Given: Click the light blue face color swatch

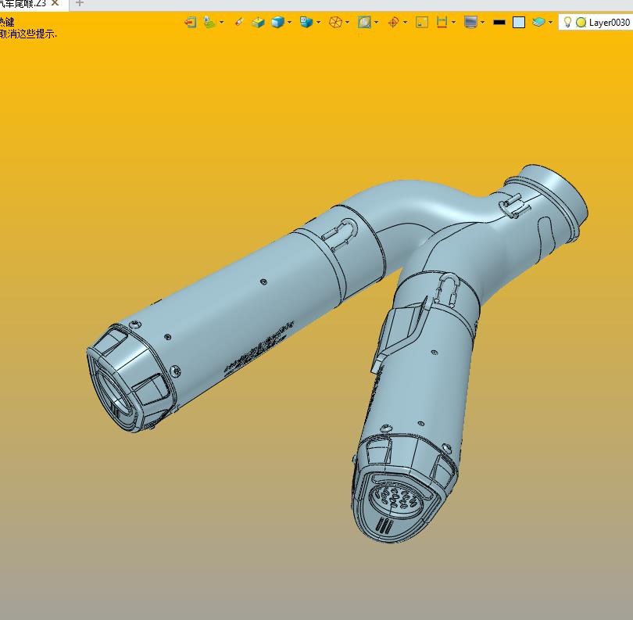Looking at the screenshot, I should (x=519, y=22).
